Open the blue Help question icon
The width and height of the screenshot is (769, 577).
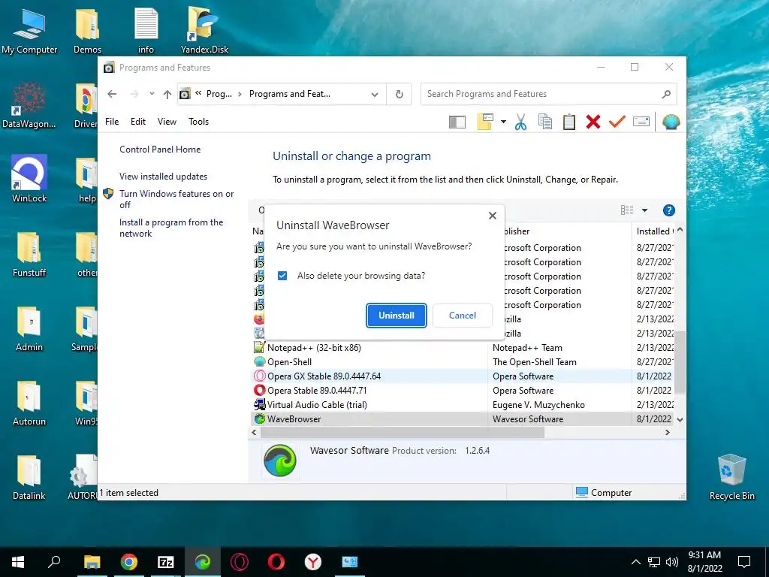(669, 210)
